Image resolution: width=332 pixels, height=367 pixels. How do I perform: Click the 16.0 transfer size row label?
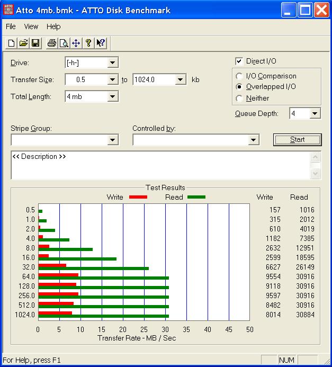pyautogui.click(x=29, y=257)
